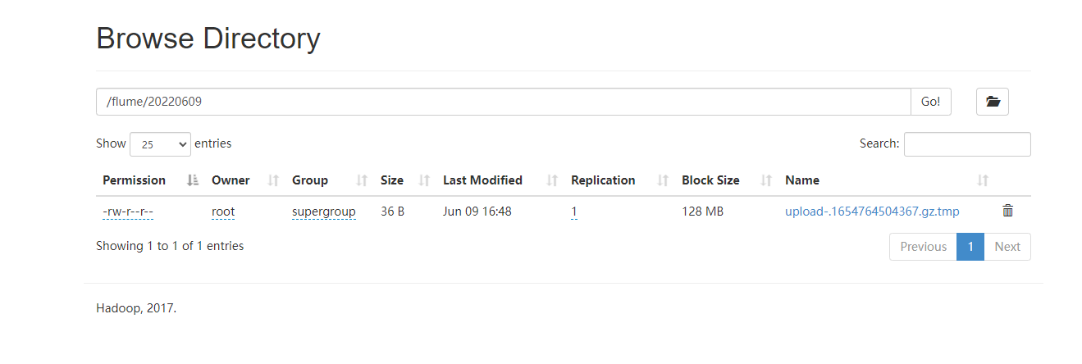
Task: Sort the Group column using its arrows
Action: [x=362, y=180]
